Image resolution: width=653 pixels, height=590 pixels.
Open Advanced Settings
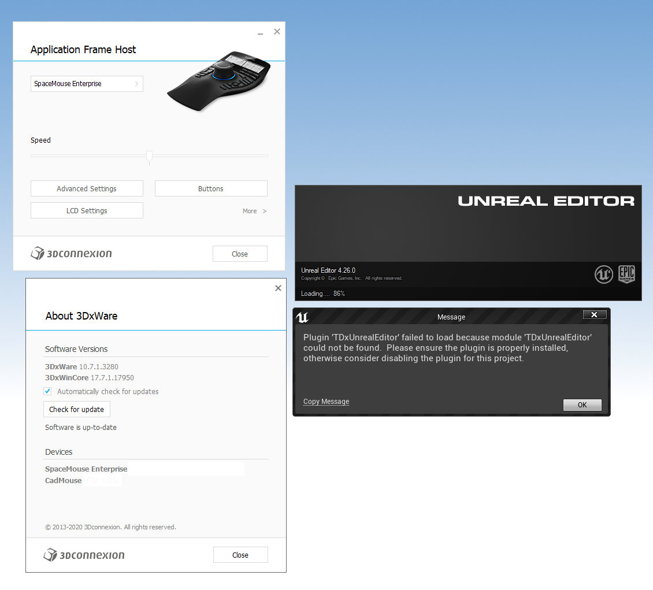pyautogui.click(x=87, y=188)
